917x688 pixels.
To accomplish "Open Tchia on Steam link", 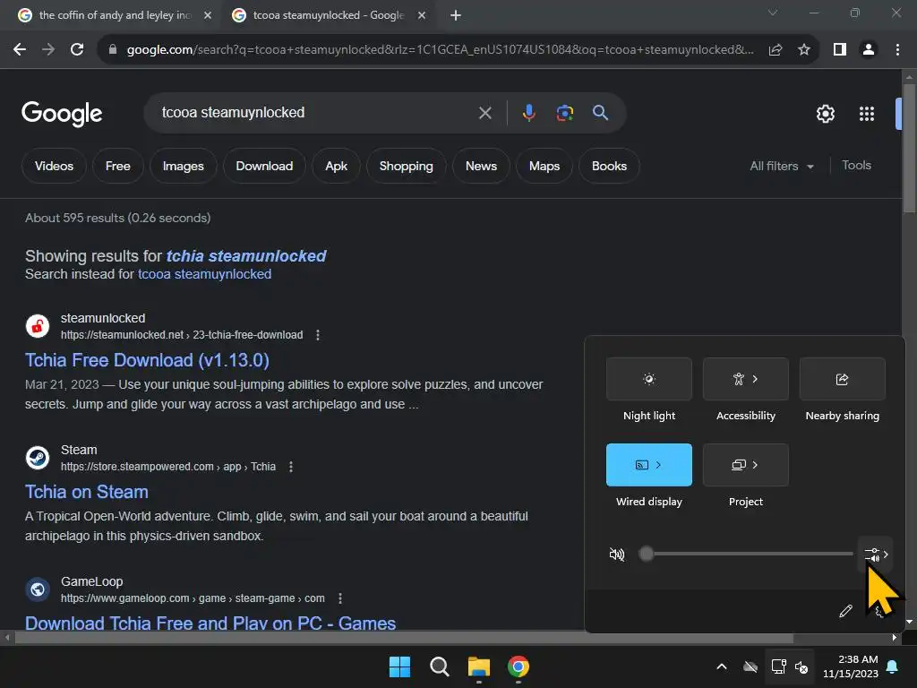I will [x=87, y=492].
